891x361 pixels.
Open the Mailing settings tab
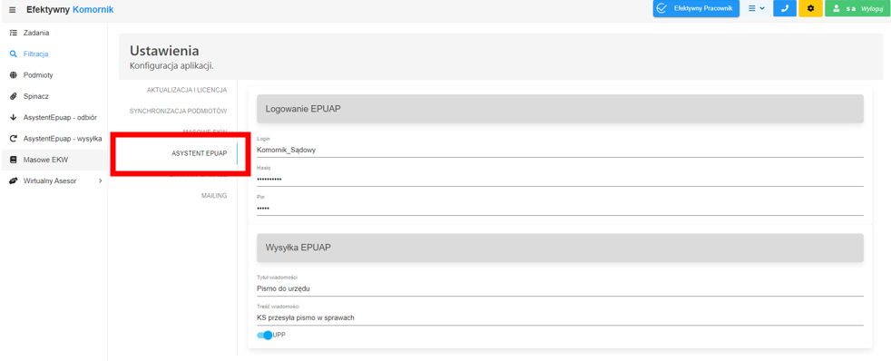tap(214, 196)
